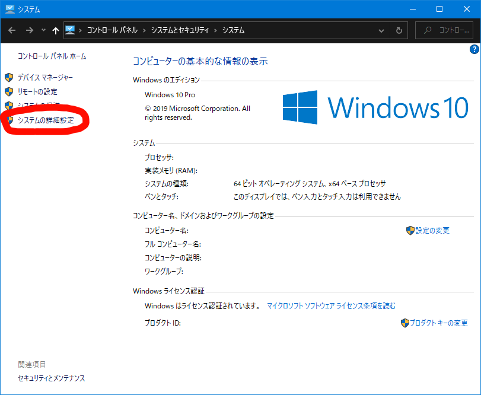Click フル コンピューター名: label

click(173, 244)
